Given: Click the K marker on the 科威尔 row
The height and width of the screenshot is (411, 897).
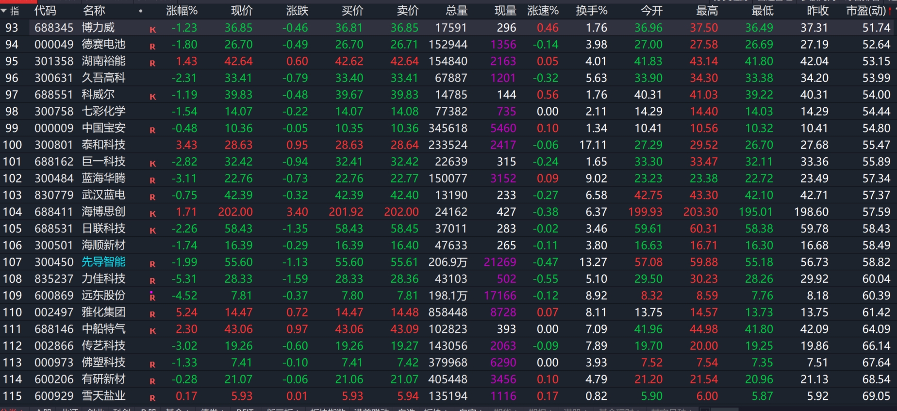Looking at the screenshot, I should coord(153,97).
